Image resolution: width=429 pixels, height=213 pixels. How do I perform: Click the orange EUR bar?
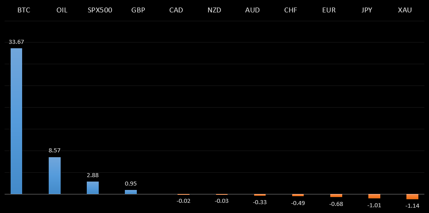tap(336, 195)
